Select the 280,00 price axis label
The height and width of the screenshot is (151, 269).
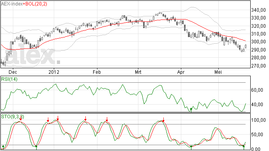point(258,58)
